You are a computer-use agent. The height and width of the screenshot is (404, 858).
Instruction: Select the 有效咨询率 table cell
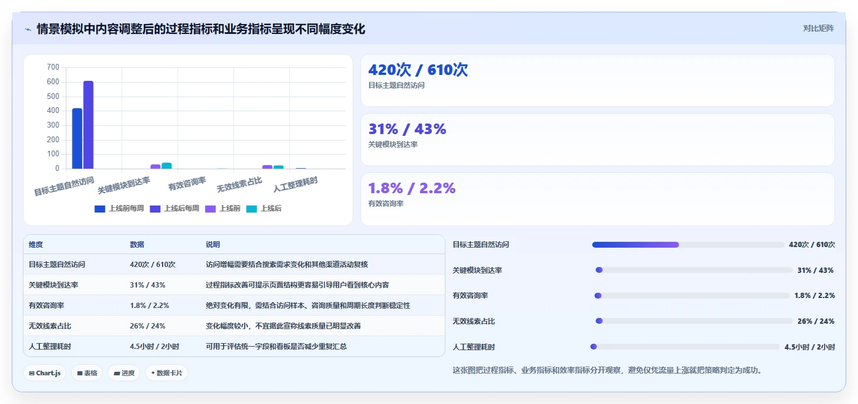[x=46, y=306]
